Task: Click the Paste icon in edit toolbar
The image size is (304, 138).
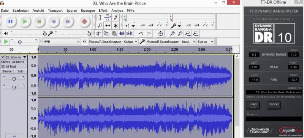Action: click(114, 33)
